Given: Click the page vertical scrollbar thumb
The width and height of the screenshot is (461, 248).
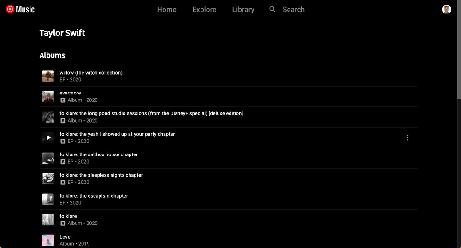Looking at the screenshot, I should pyautogui.click(x=459, y=49).
